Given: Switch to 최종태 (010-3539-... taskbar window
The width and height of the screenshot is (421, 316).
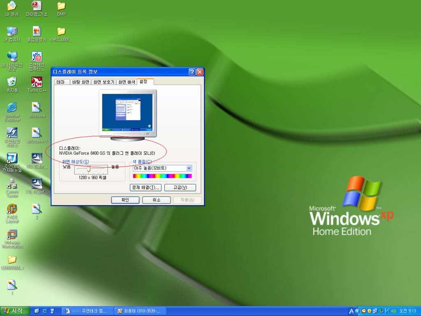Looking at the screenshot, I should (140, 311).
